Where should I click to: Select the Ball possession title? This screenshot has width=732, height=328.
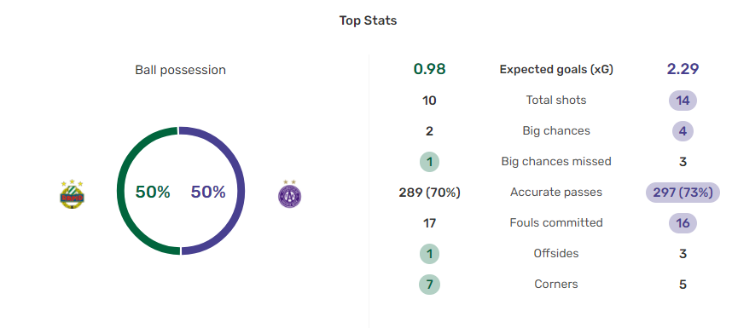click(x=180, y=70)
